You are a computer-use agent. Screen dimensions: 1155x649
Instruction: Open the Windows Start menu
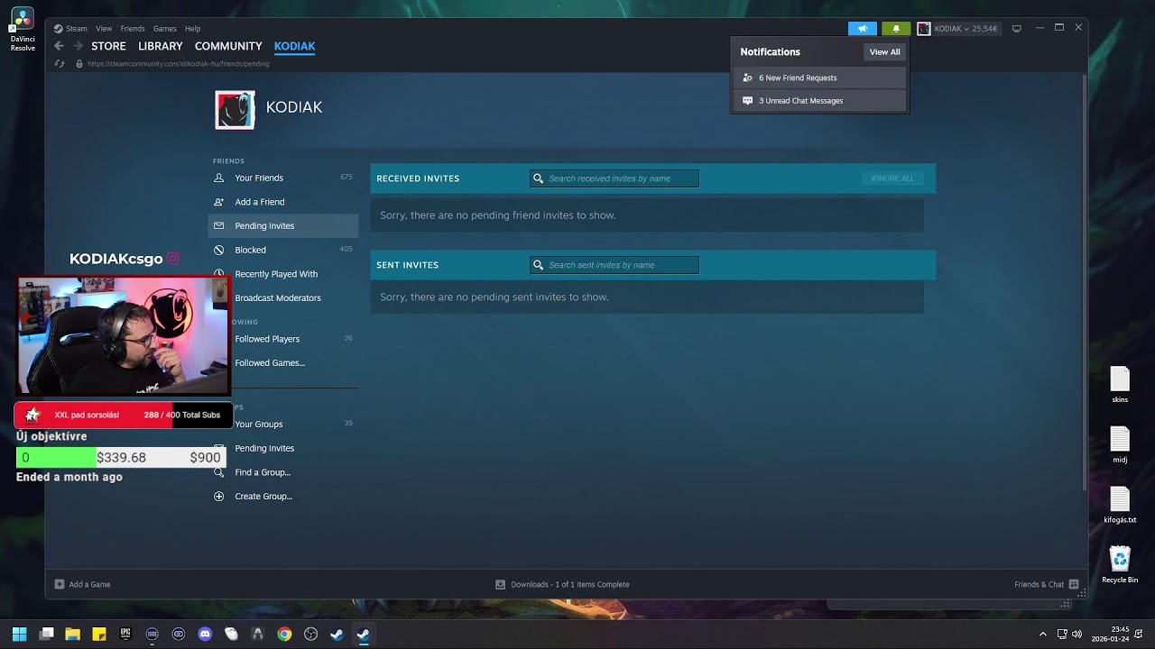click(20, 634)
